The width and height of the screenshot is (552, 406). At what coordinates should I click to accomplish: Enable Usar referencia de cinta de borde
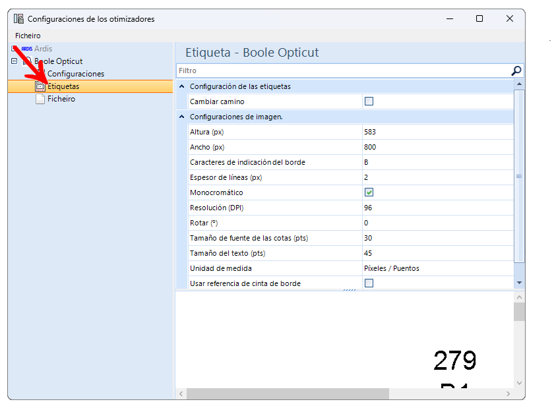369,283
